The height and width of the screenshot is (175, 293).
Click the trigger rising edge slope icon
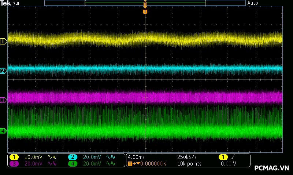[233, 157]
